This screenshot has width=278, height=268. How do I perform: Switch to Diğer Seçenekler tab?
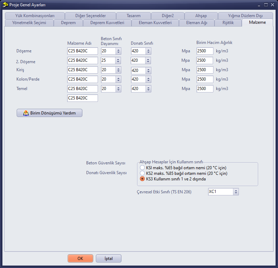click(x=90, y=16)
